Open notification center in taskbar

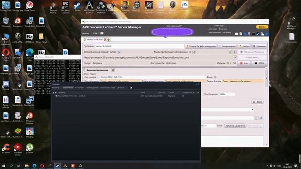[296, 166]
